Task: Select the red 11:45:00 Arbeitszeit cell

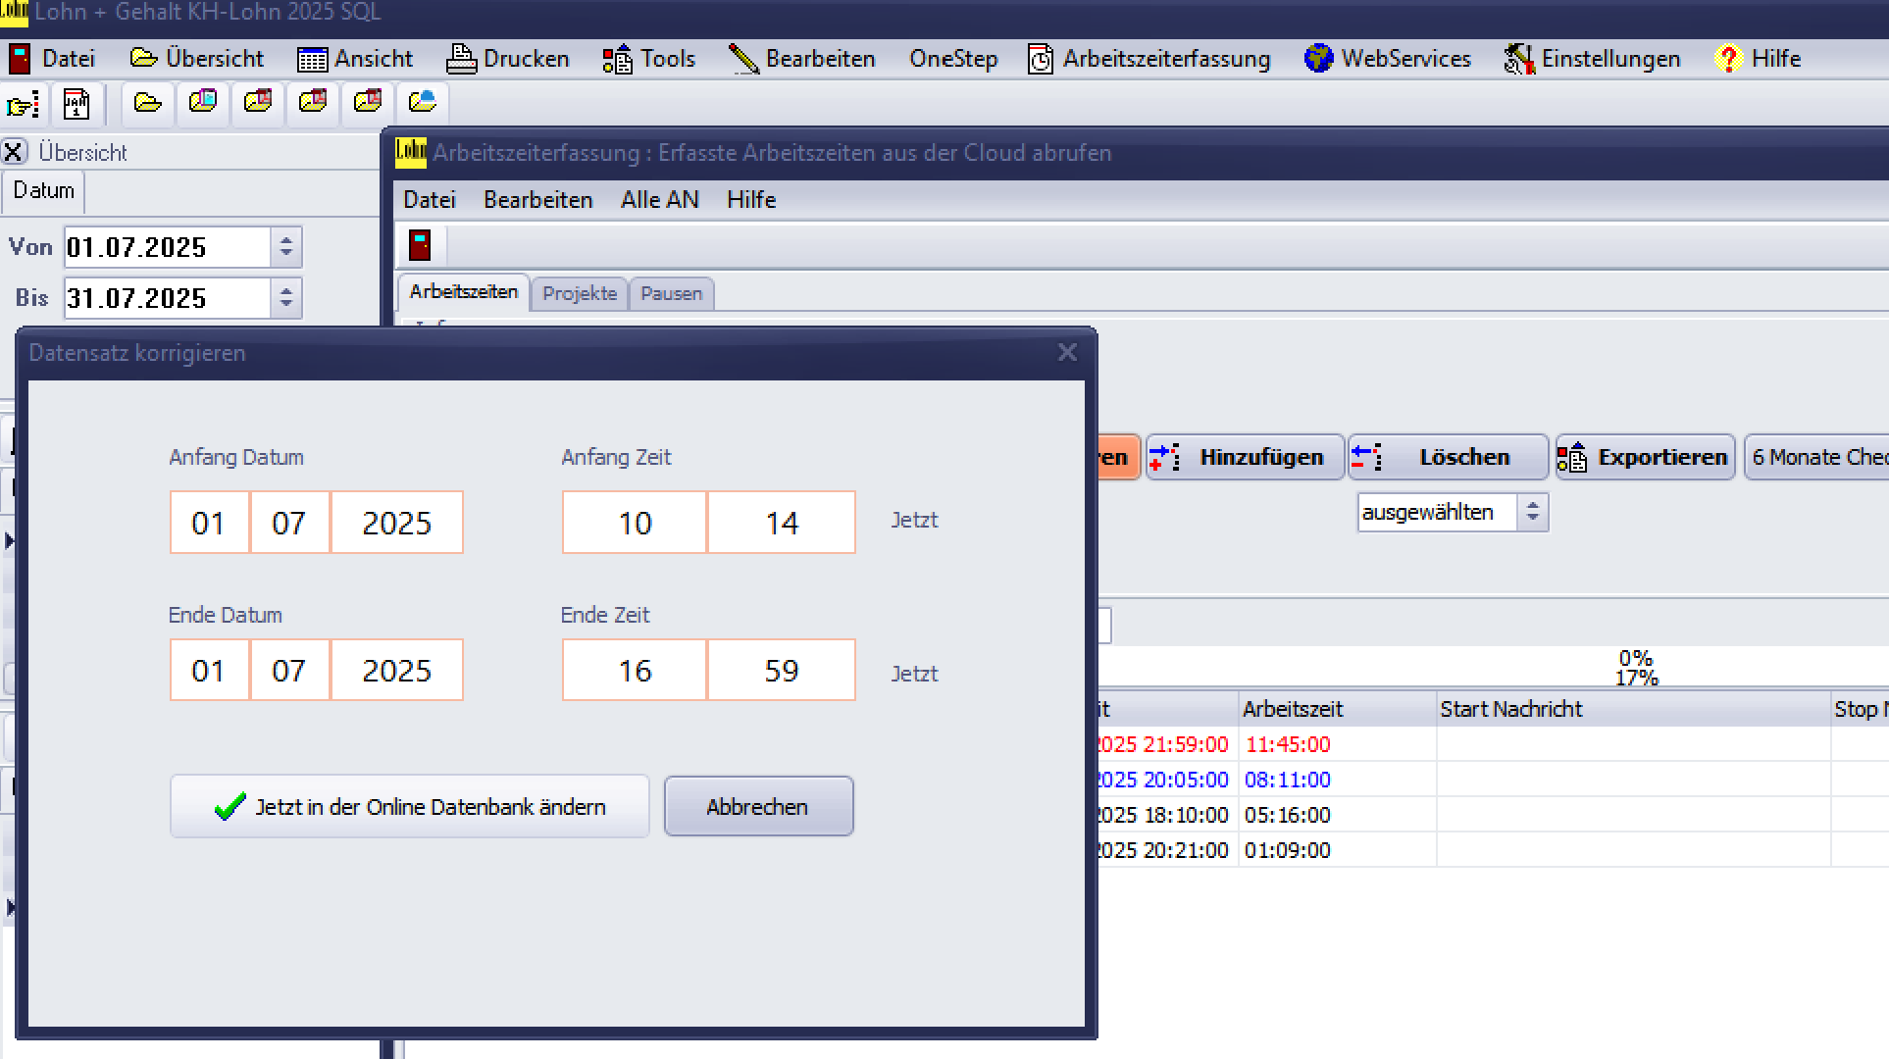Action: pos(1337,744)
